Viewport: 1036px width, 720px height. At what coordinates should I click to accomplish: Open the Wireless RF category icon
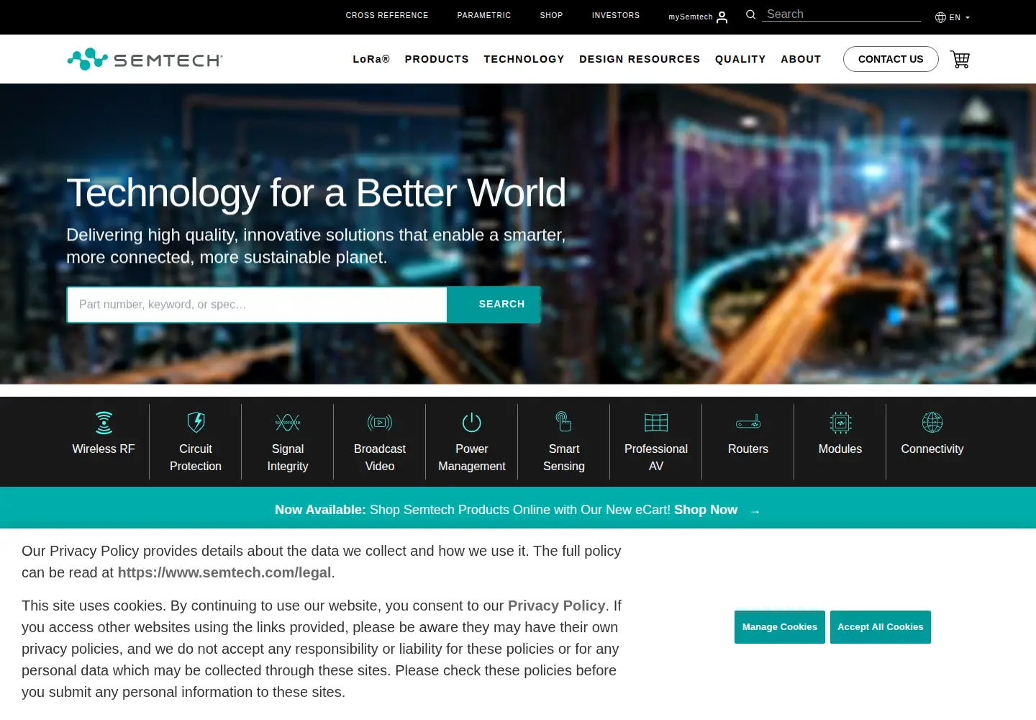pos(104,423)
